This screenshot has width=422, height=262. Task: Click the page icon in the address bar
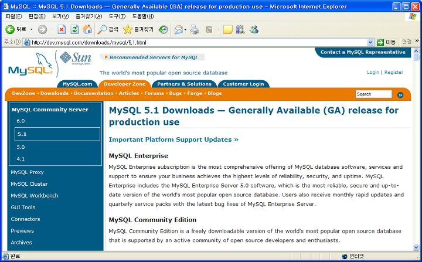[x=26, y=43]
